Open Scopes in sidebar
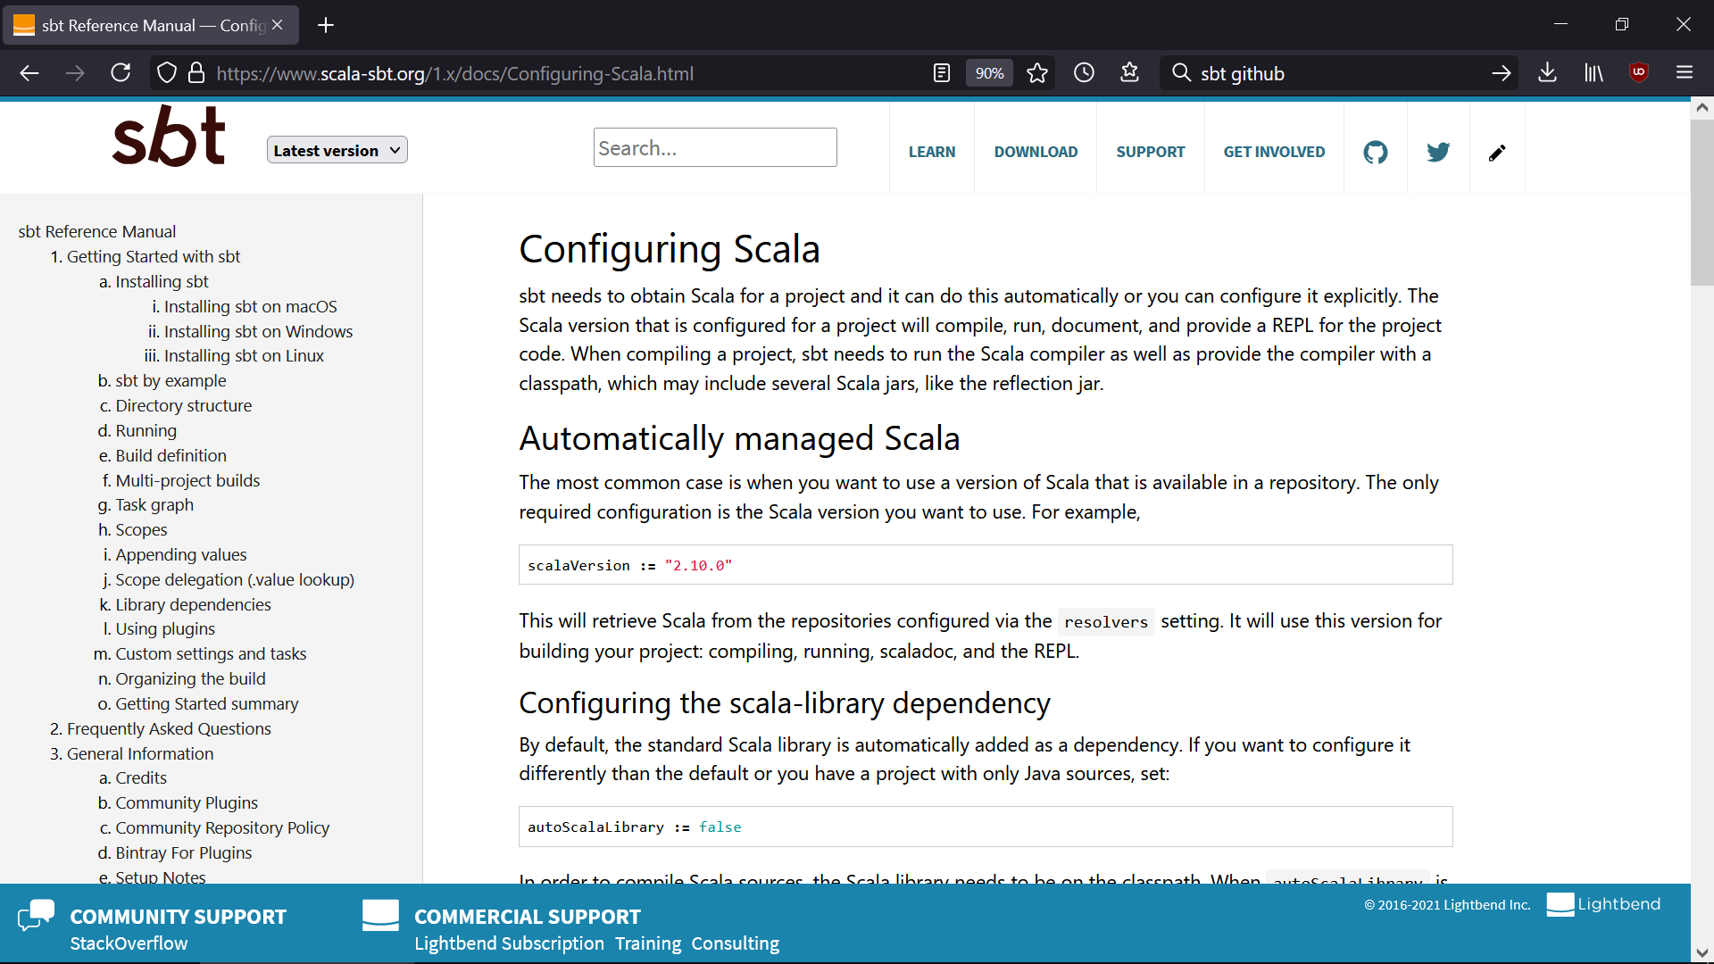 (141, 529)
